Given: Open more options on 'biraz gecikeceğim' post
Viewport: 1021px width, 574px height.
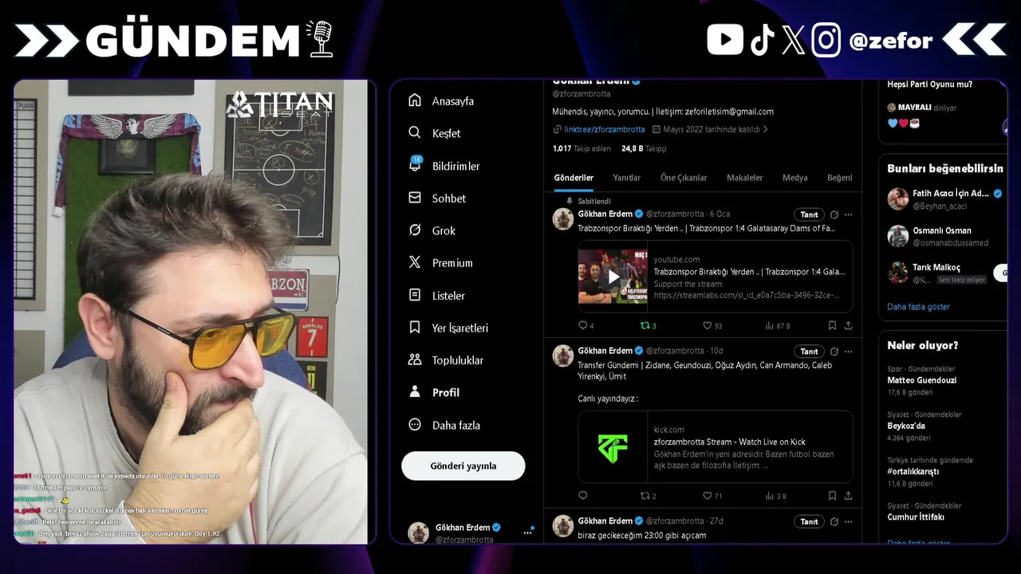Looking at the screenshot, I should click(x=848, y=521).
